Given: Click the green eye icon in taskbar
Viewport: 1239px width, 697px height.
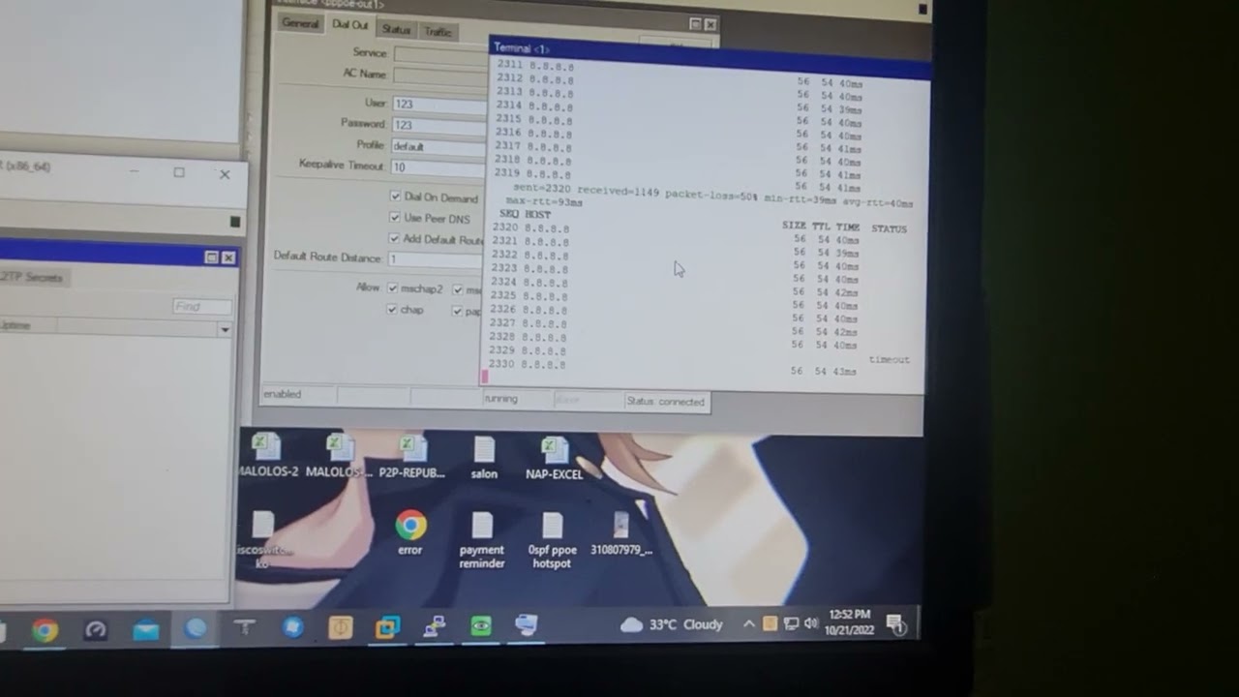Looking at the screenshot, I should (481, 627).
